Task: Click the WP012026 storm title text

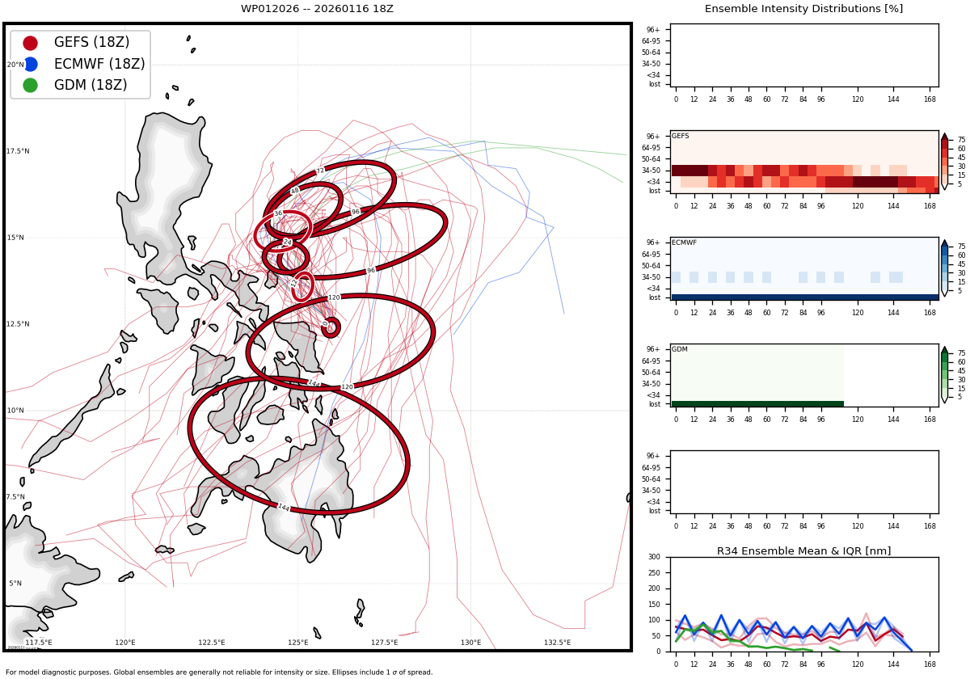Action: pos(317,9)
